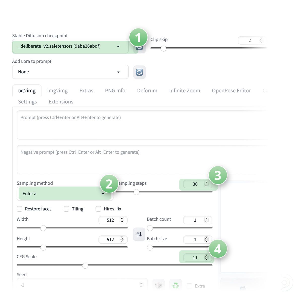Viewport: 302px width, 302px height.
Task: Click the Negative prompt text area
Action: (142, 160)
